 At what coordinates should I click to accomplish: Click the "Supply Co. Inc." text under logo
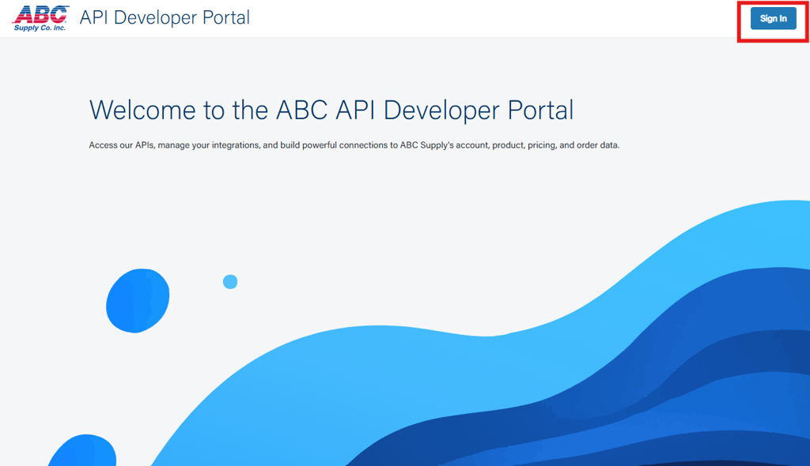pyautogui.click(x=40, y=28)
